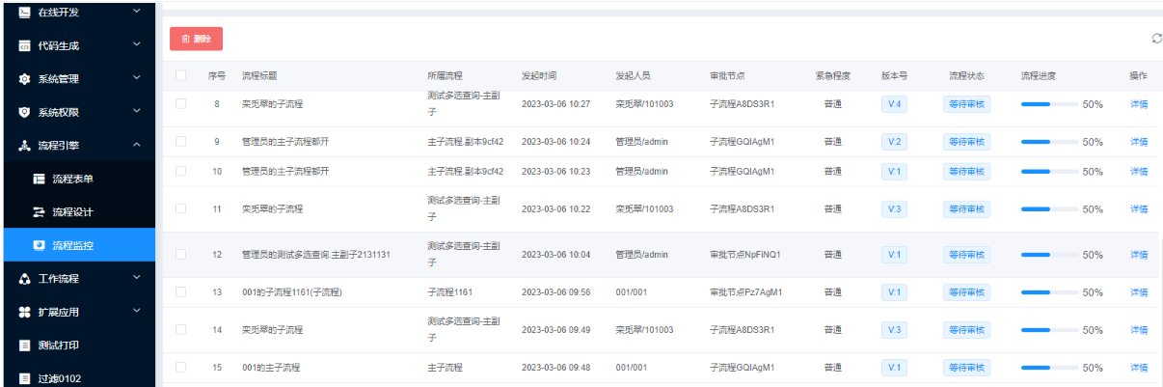Open 详情 for row 15
Screen dimensions: 1163x387
[1139, 368]
